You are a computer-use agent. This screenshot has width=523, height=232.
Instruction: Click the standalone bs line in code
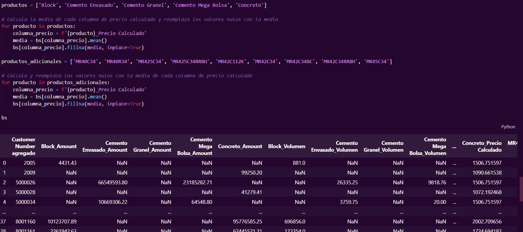coord(4,118)
